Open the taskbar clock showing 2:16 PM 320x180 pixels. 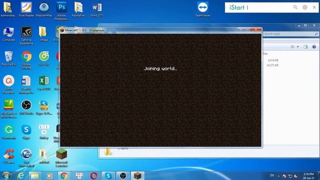(308, 176)
